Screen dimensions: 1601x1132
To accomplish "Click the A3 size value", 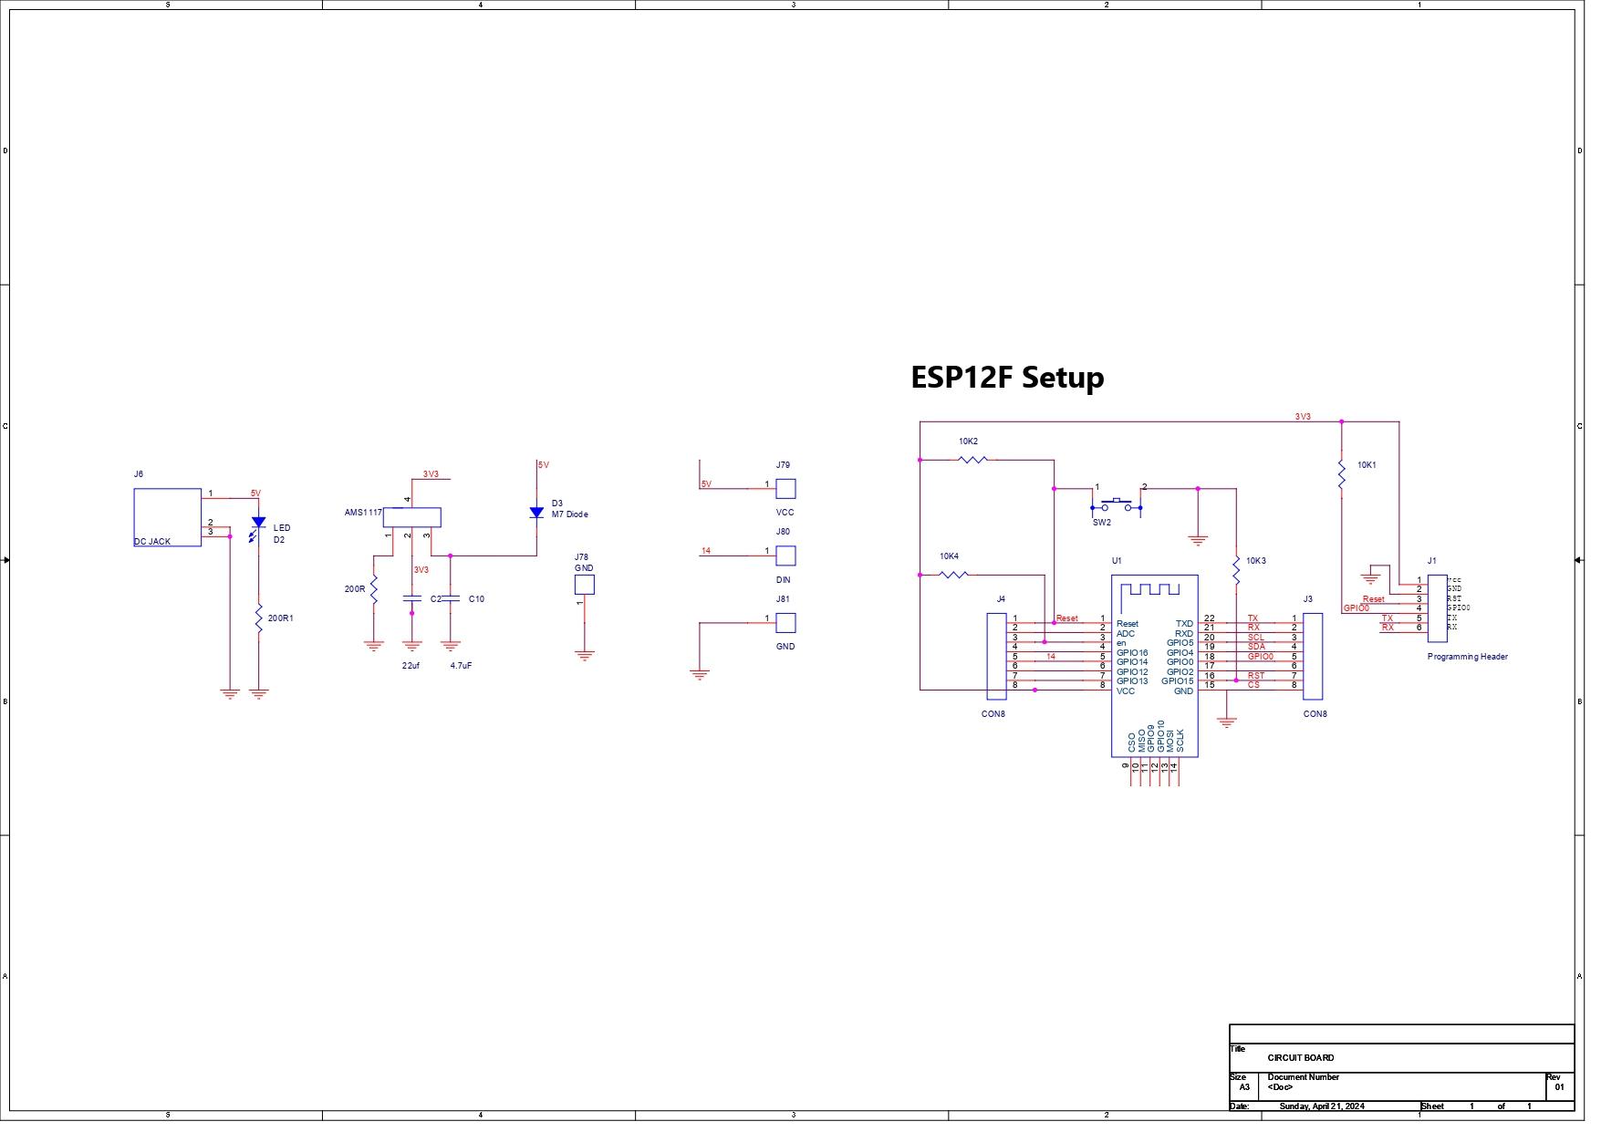I will 1244,1087.
